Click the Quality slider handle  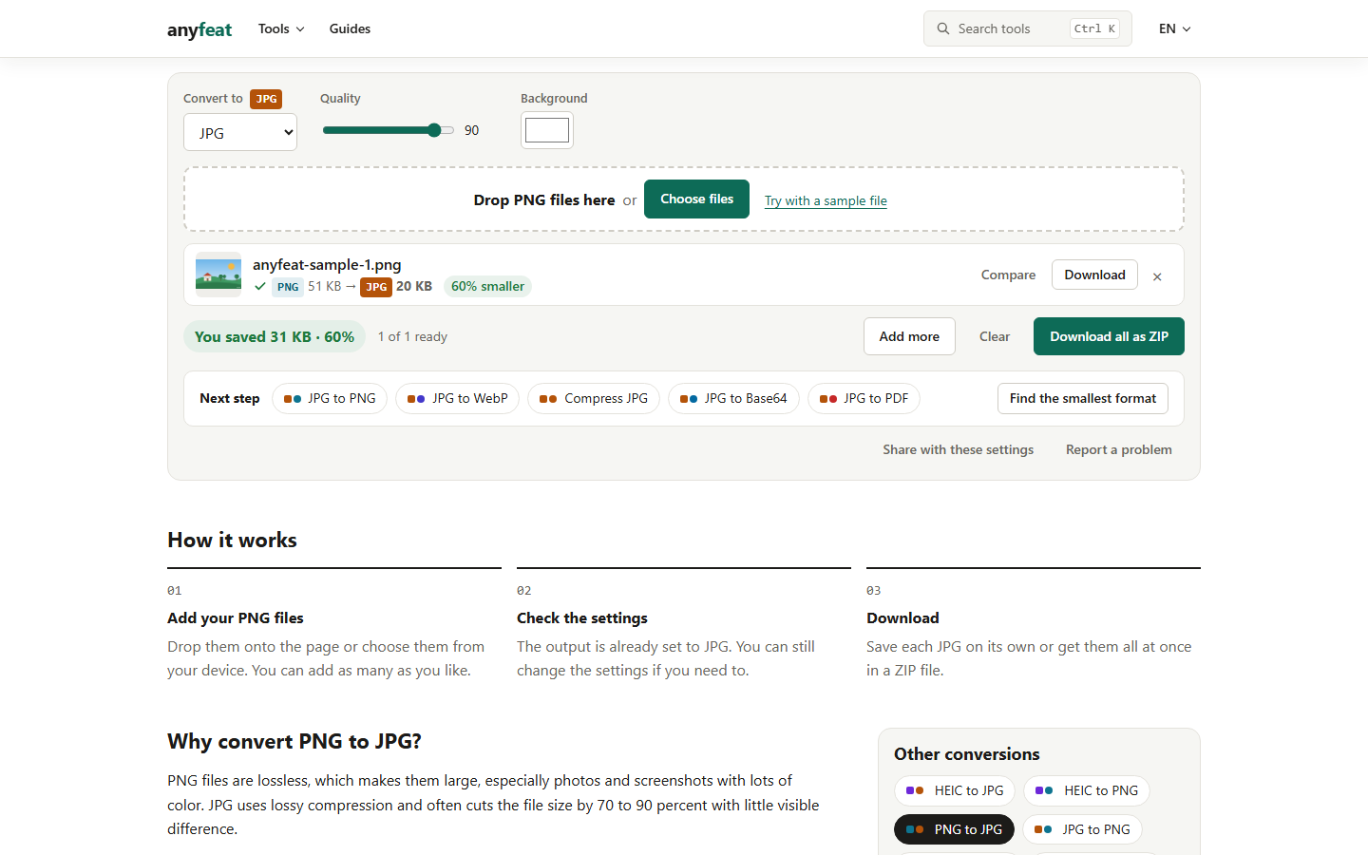pyautogui.click(x=434, y=130)
